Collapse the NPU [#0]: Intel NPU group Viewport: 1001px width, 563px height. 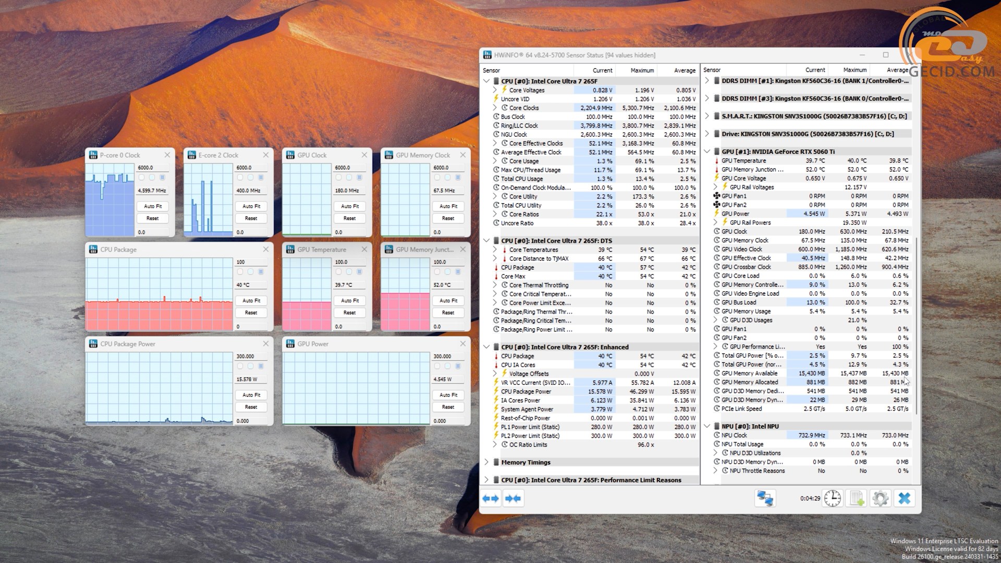pyautogui.click(x=707, y=426)
